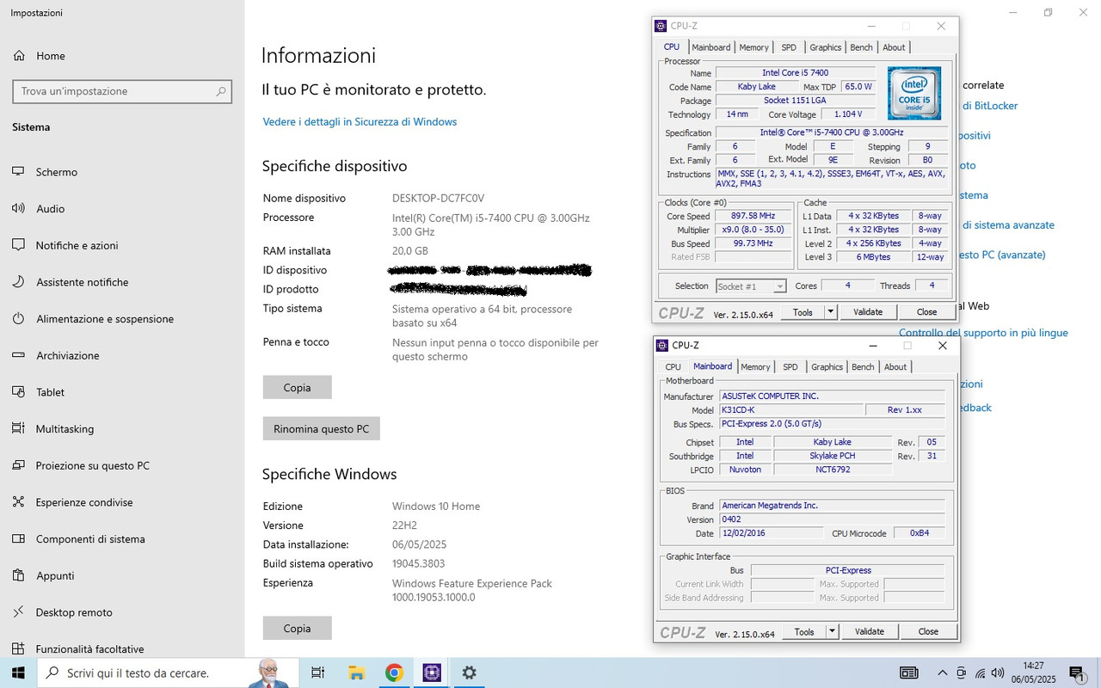Open the About tab in the lower CPU-Z window
Viewport: 1101px width, 688px height.
click(x=895, y=367)
